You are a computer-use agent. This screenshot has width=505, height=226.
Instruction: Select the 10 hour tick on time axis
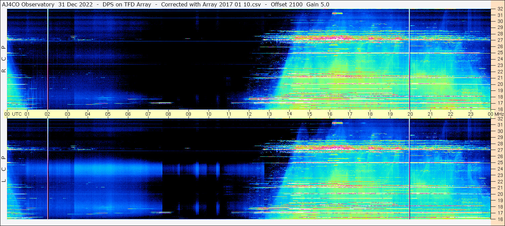(209, 114)
